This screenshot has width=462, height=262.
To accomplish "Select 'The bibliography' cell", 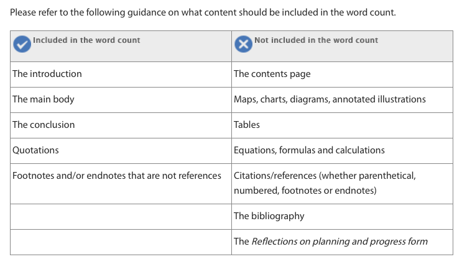I will 269,216.
